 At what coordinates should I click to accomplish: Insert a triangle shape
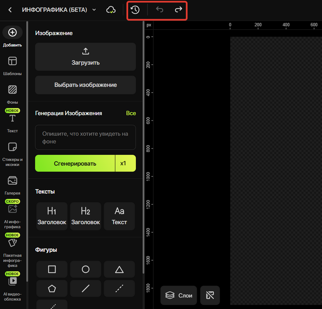pyautogui.click(x=119, y=269)
